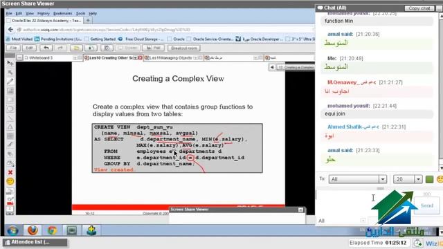This screenshot has width=443, height=249.
Task: Open the slide list dropdown 'Creating a Complex...'
Action: click(x=296, y=68)
